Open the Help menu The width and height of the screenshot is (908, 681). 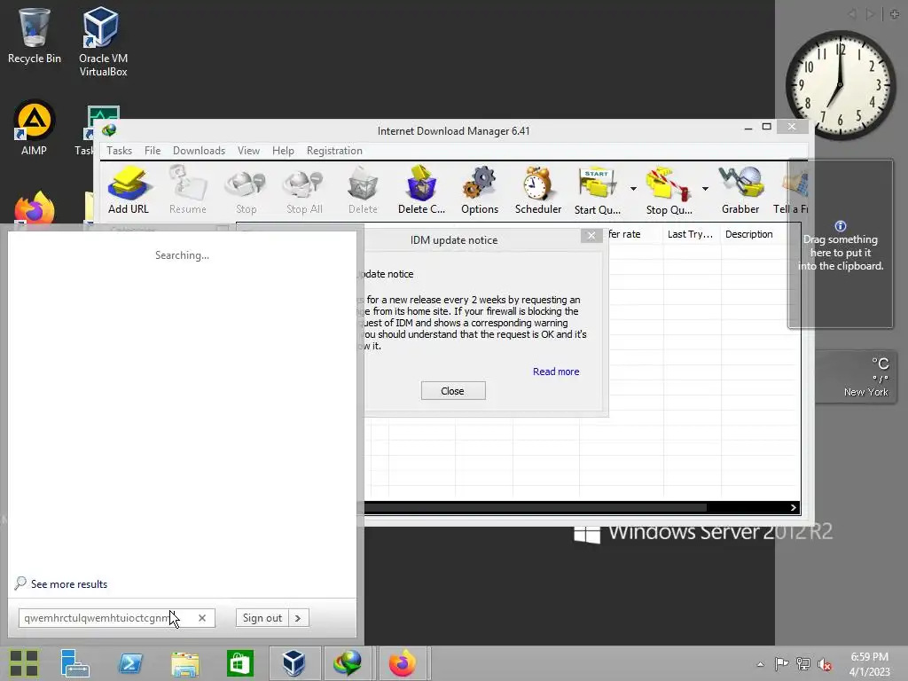[283, 151]
